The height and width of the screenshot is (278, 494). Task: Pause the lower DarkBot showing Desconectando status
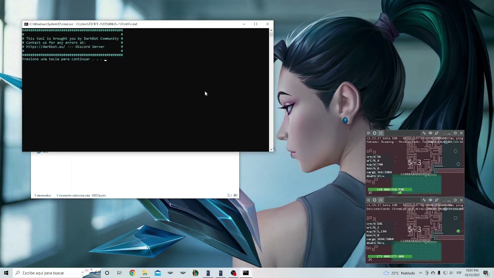point(381,200)
